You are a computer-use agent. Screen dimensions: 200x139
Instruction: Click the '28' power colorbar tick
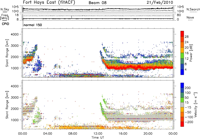186,37
